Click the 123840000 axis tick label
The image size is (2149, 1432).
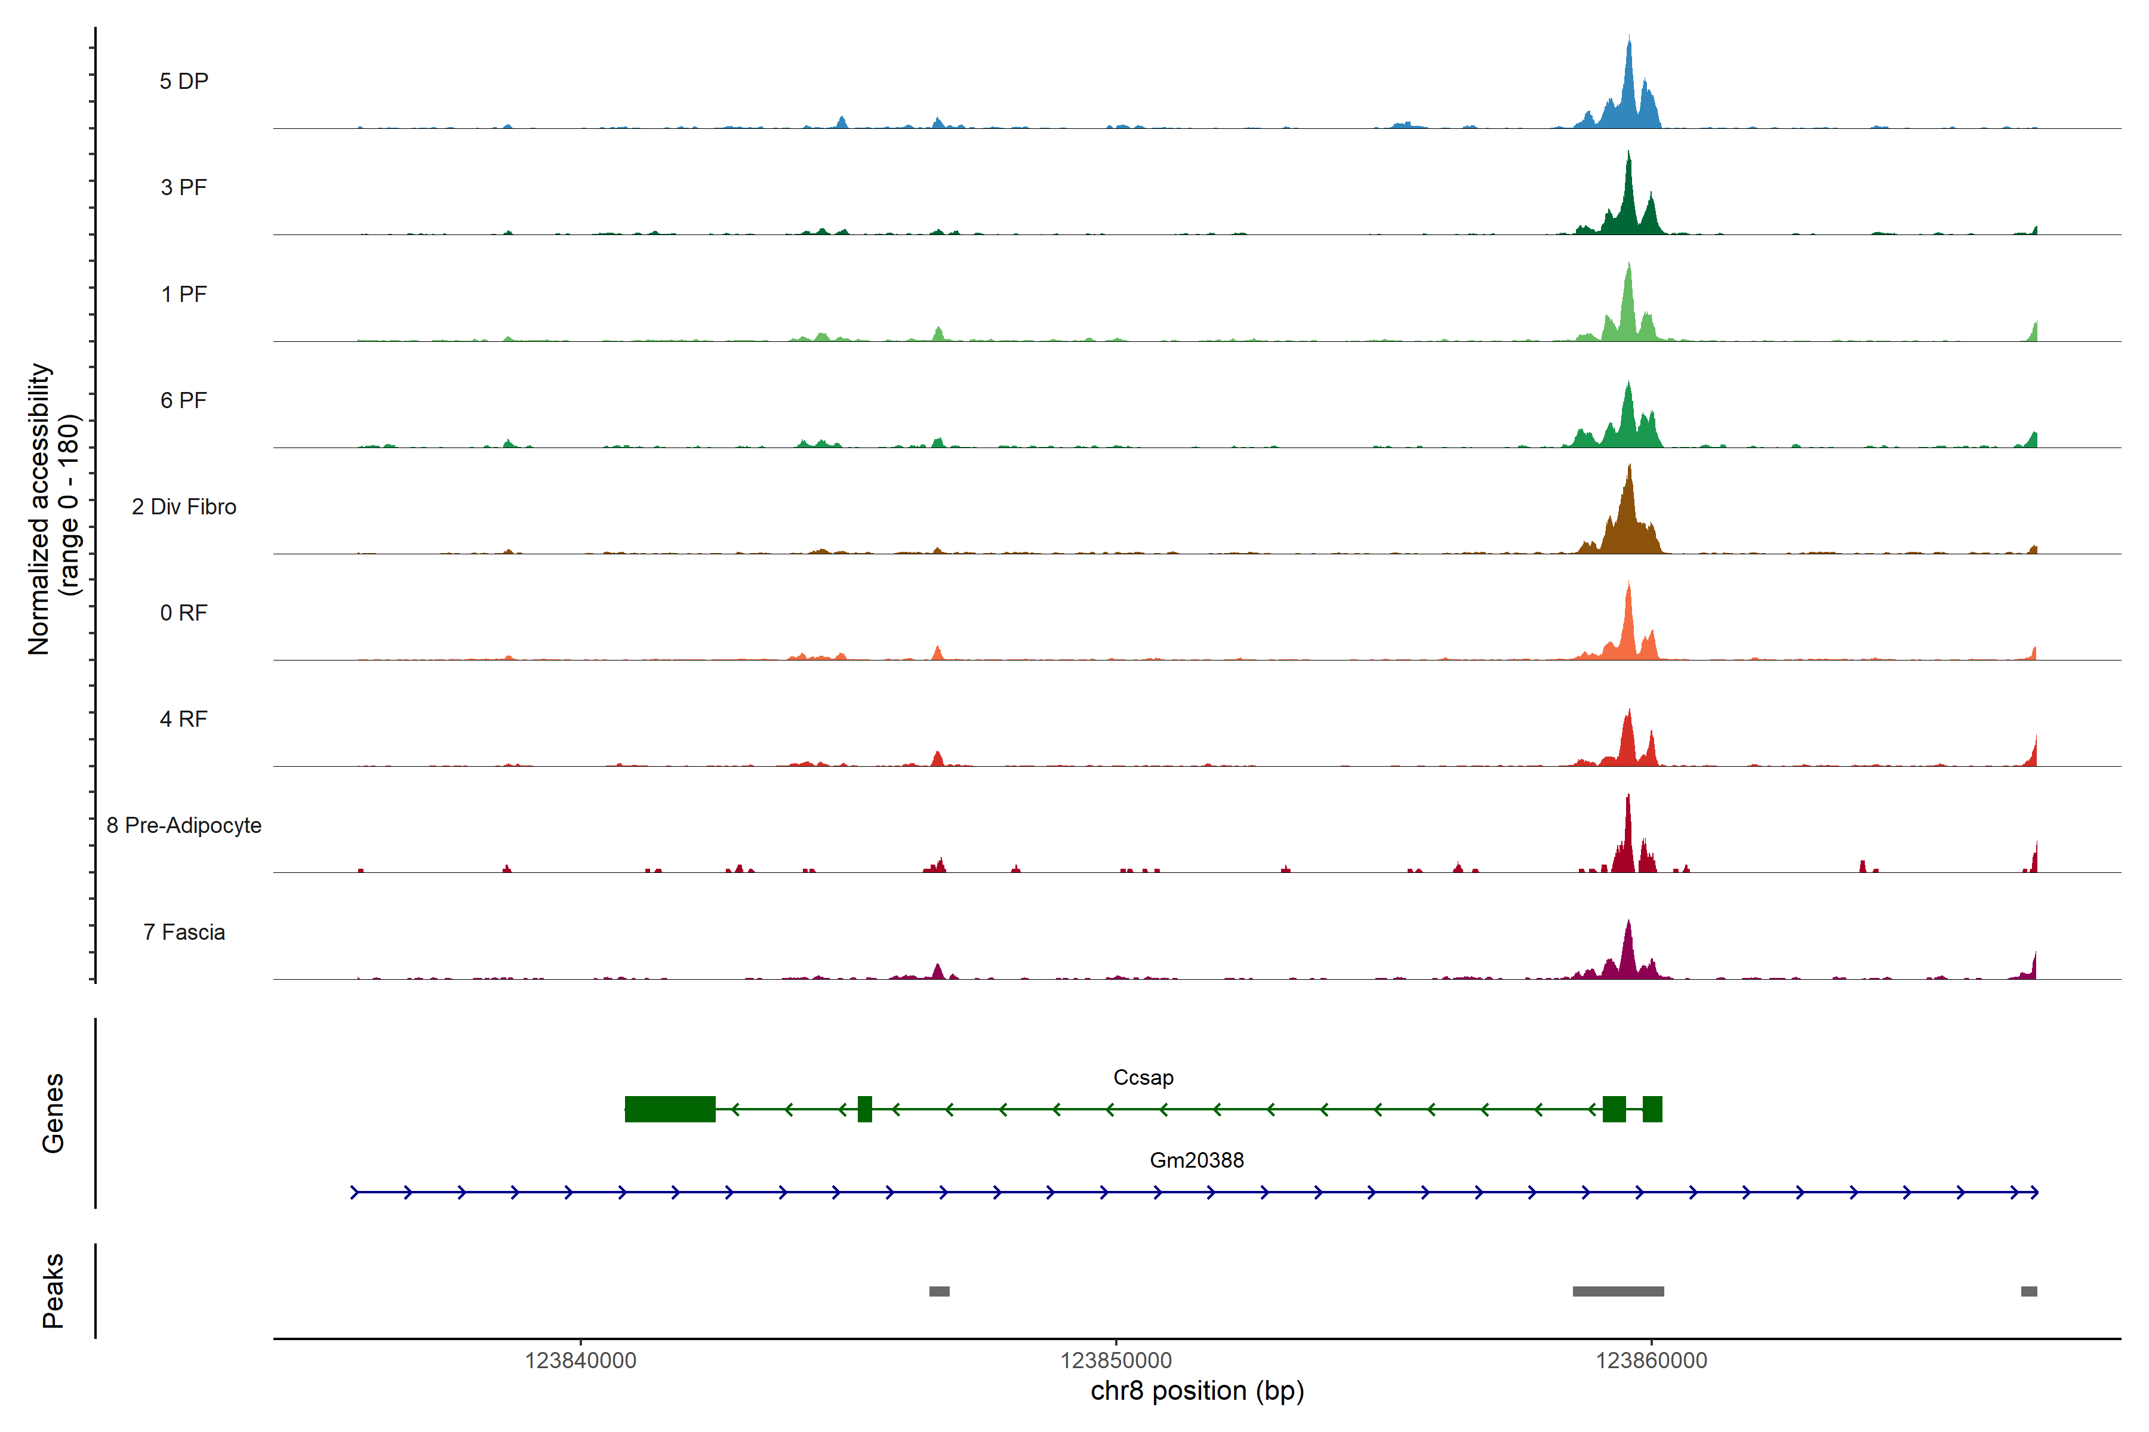(x=580, y=1361)
